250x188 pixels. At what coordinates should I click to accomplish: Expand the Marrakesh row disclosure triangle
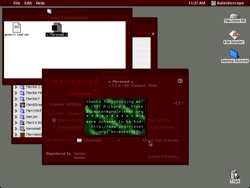(x=16, y=135)
